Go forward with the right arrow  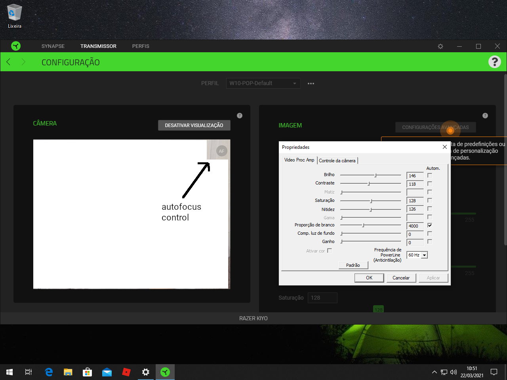23,62
